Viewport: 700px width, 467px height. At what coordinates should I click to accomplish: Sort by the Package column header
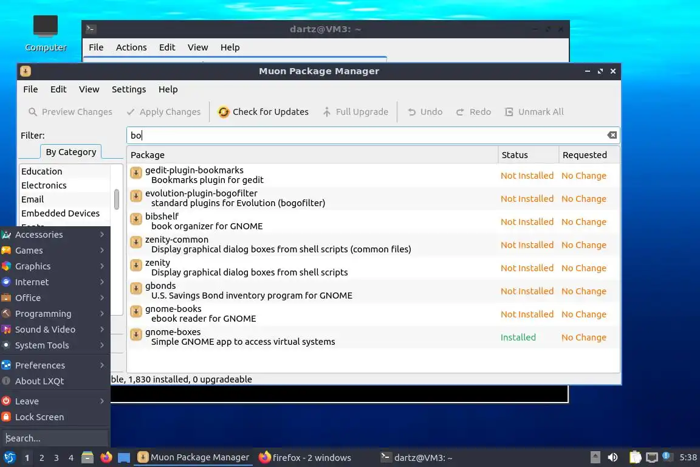[312, 154]
